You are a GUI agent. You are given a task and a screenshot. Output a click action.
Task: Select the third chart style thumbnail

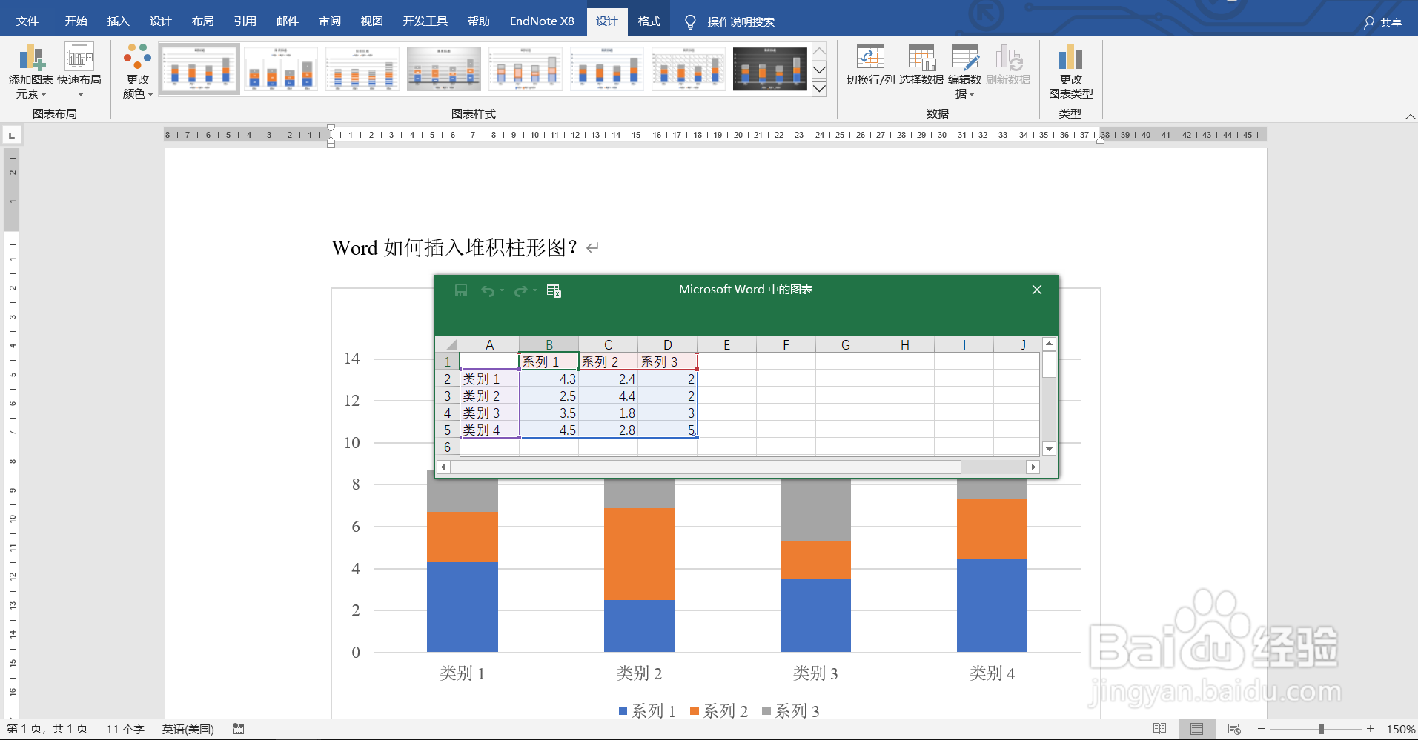pos(362,69)
